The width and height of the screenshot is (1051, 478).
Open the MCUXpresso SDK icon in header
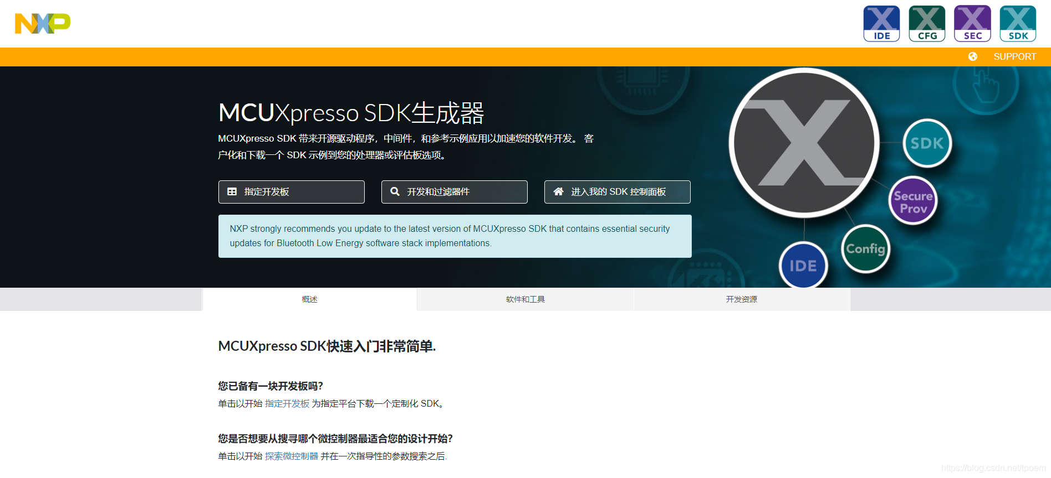[x=1018, y=24]
